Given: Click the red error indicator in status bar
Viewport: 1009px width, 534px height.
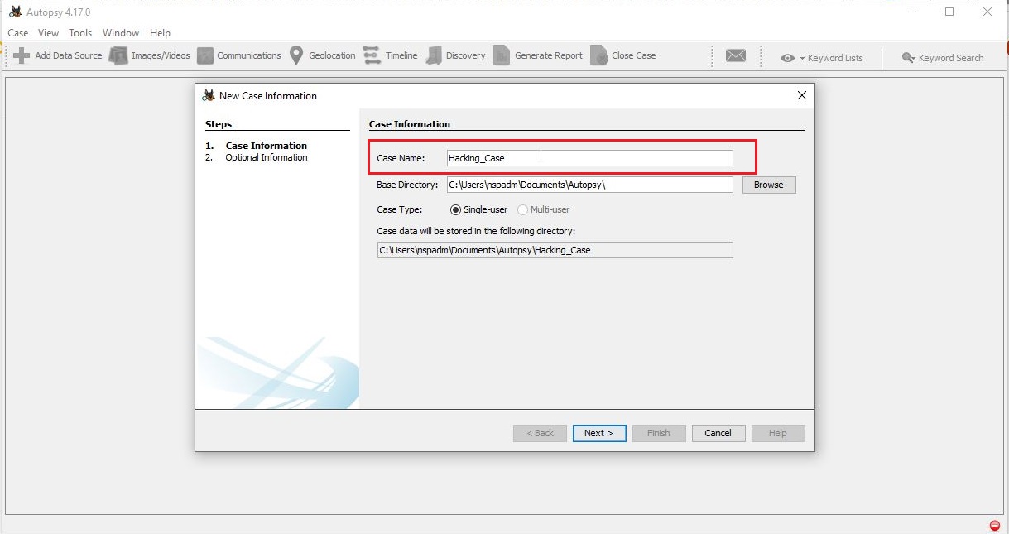Looking at the screenshot, I should click(994, 526).
